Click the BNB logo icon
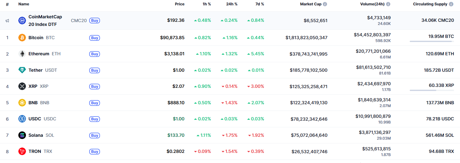The width and height of the screenshot is (460, 163). click(x=22, y=103)
